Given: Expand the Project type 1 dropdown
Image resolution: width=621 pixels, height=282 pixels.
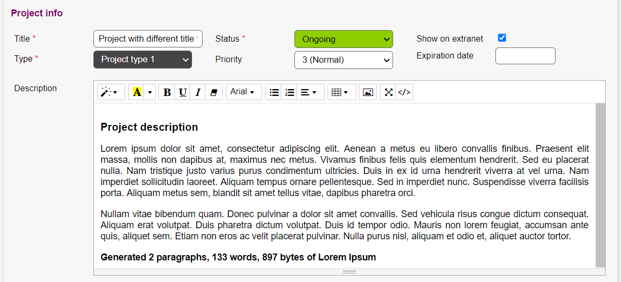Looking at the screenshot, I should click(x=142, y=60).
